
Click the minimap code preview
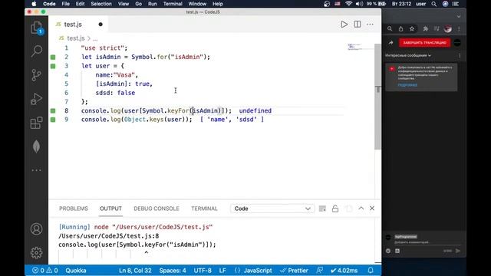(354, 47)
